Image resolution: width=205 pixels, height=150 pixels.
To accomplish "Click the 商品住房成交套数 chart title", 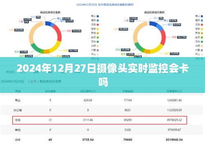I will (x=50, y=12).
